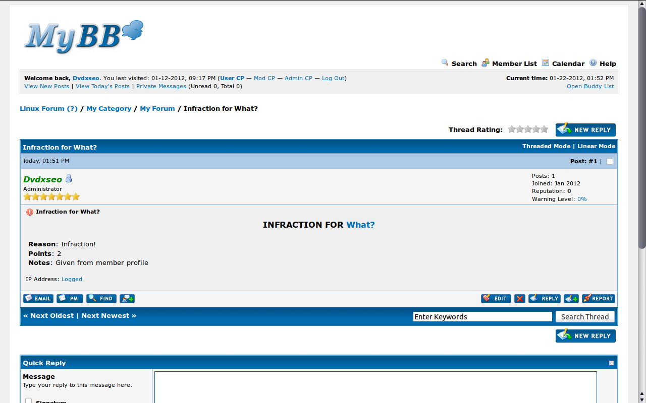This screenshot has height=403, width=646.
Task: Click the EDIT post button
Action: click(496, 299)
